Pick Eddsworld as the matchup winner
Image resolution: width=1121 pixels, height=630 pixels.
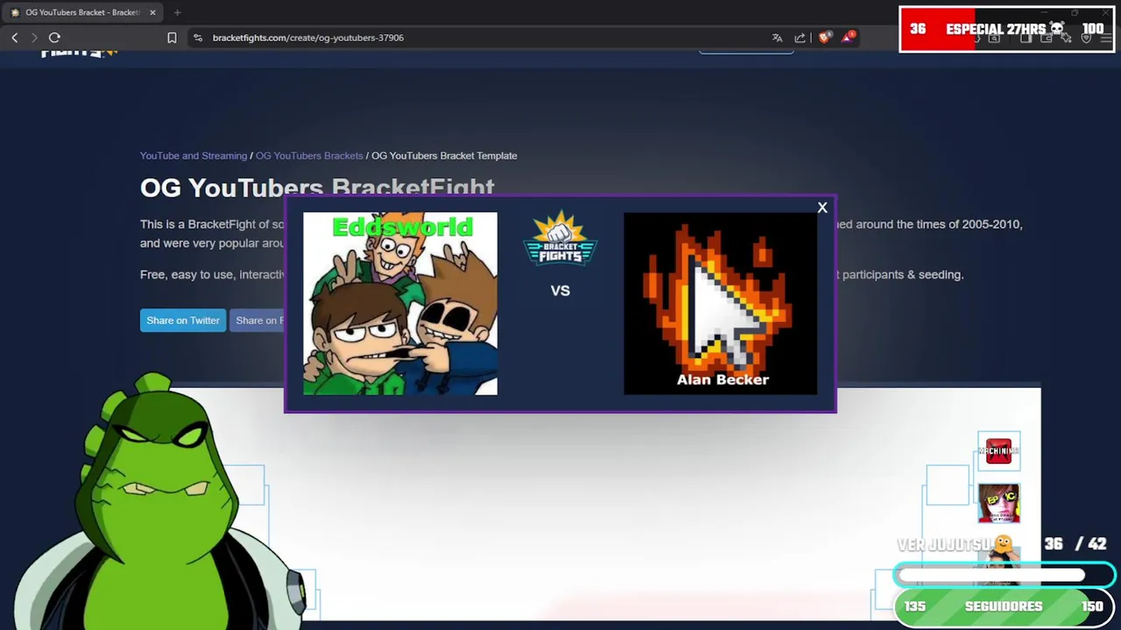point(400,304)
